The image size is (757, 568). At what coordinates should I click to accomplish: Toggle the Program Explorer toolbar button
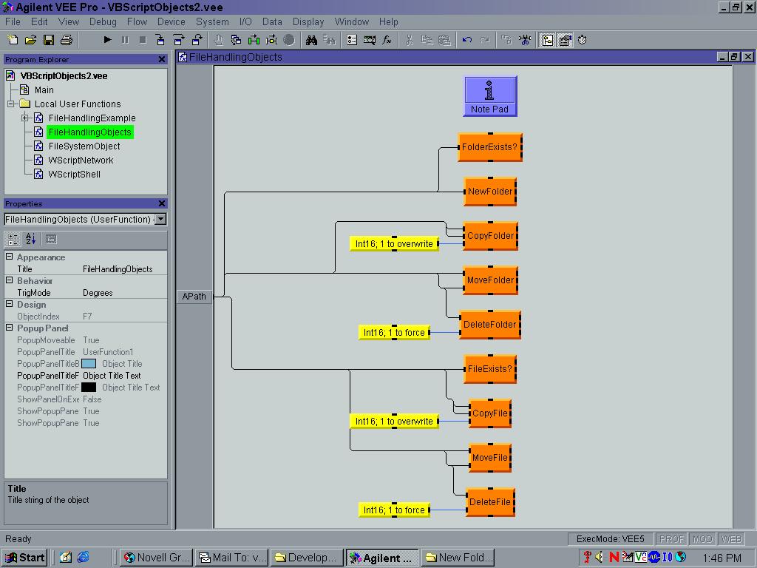[548, 40]
